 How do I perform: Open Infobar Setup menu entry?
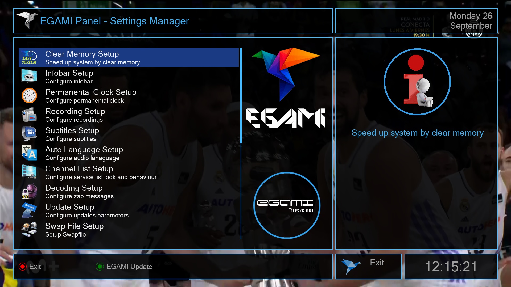[69, 77]
